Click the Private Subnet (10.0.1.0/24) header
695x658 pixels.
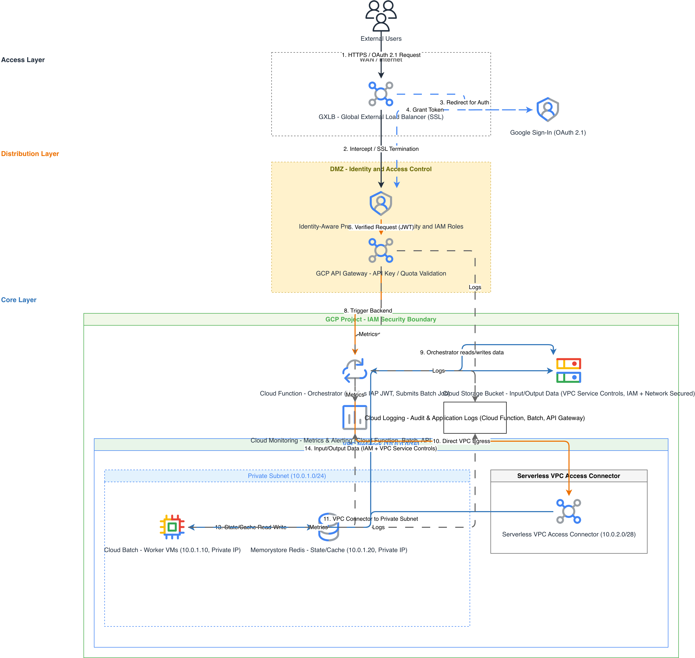[287, 476]
